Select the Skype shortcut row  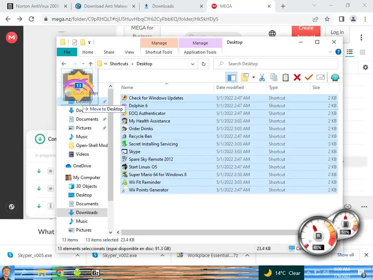(229, 151)
